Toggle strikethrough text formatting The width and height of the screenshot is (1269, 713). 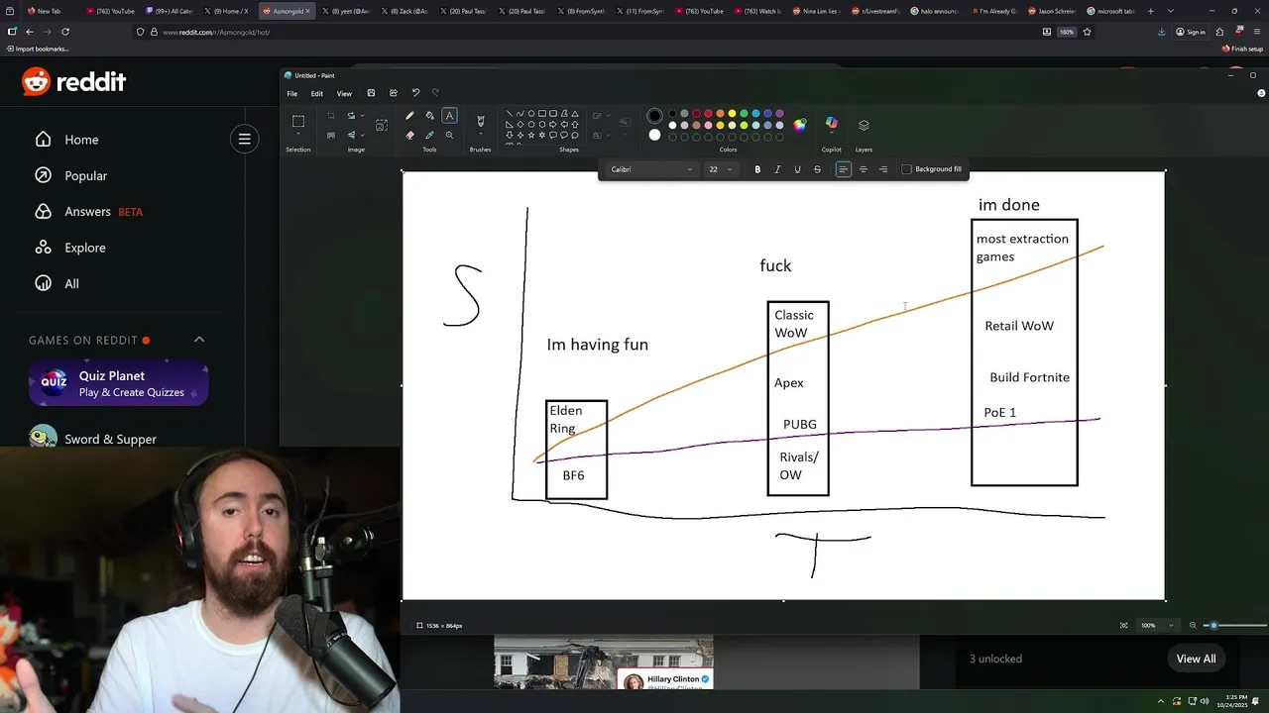[x=817, y=169]
